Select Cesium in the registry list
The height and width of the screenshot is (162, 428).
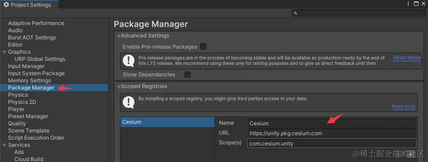click(167, 122)
